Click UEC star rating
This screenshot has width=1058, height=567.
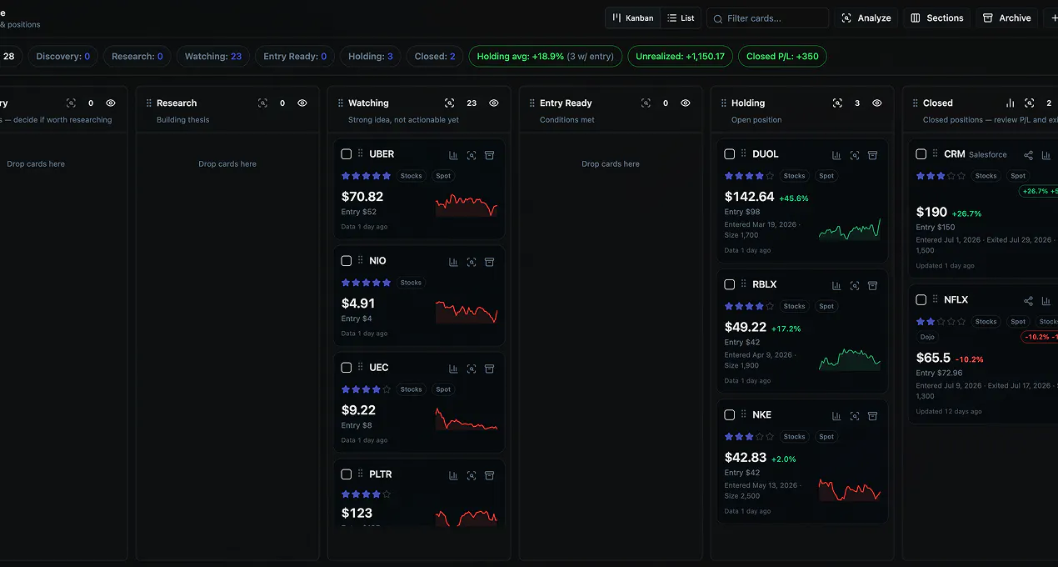(x=366, y=389)
